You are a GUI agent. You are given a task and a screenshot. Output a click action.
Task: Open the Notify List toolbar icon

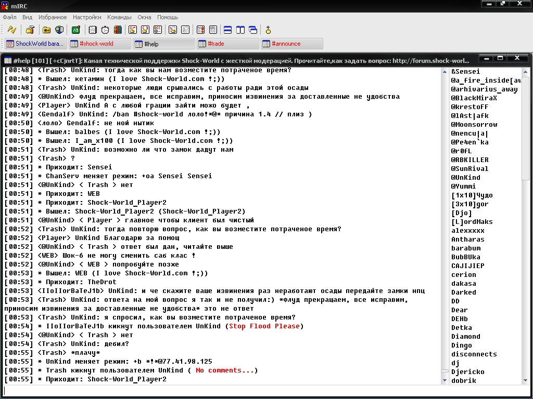[200, 30]
